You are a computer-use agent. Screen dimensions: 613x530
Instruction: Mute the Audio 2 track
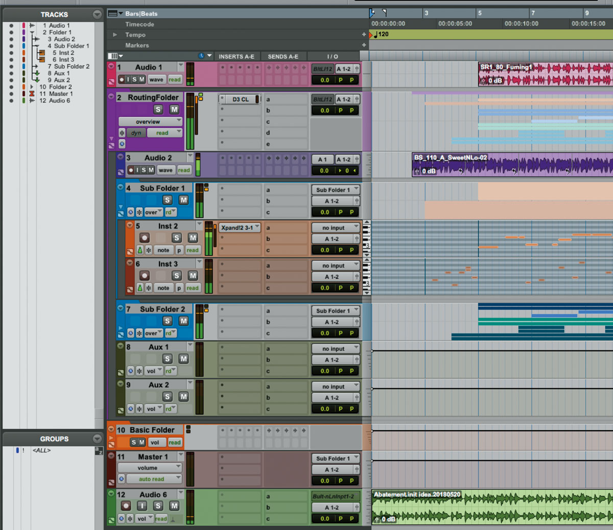tap(151, 170)
